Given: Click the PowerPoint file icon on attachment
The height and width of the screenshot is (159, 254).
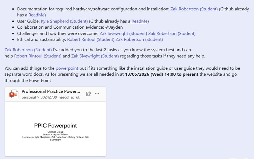Looking at the screenshot, I should (x=14, y=94).
